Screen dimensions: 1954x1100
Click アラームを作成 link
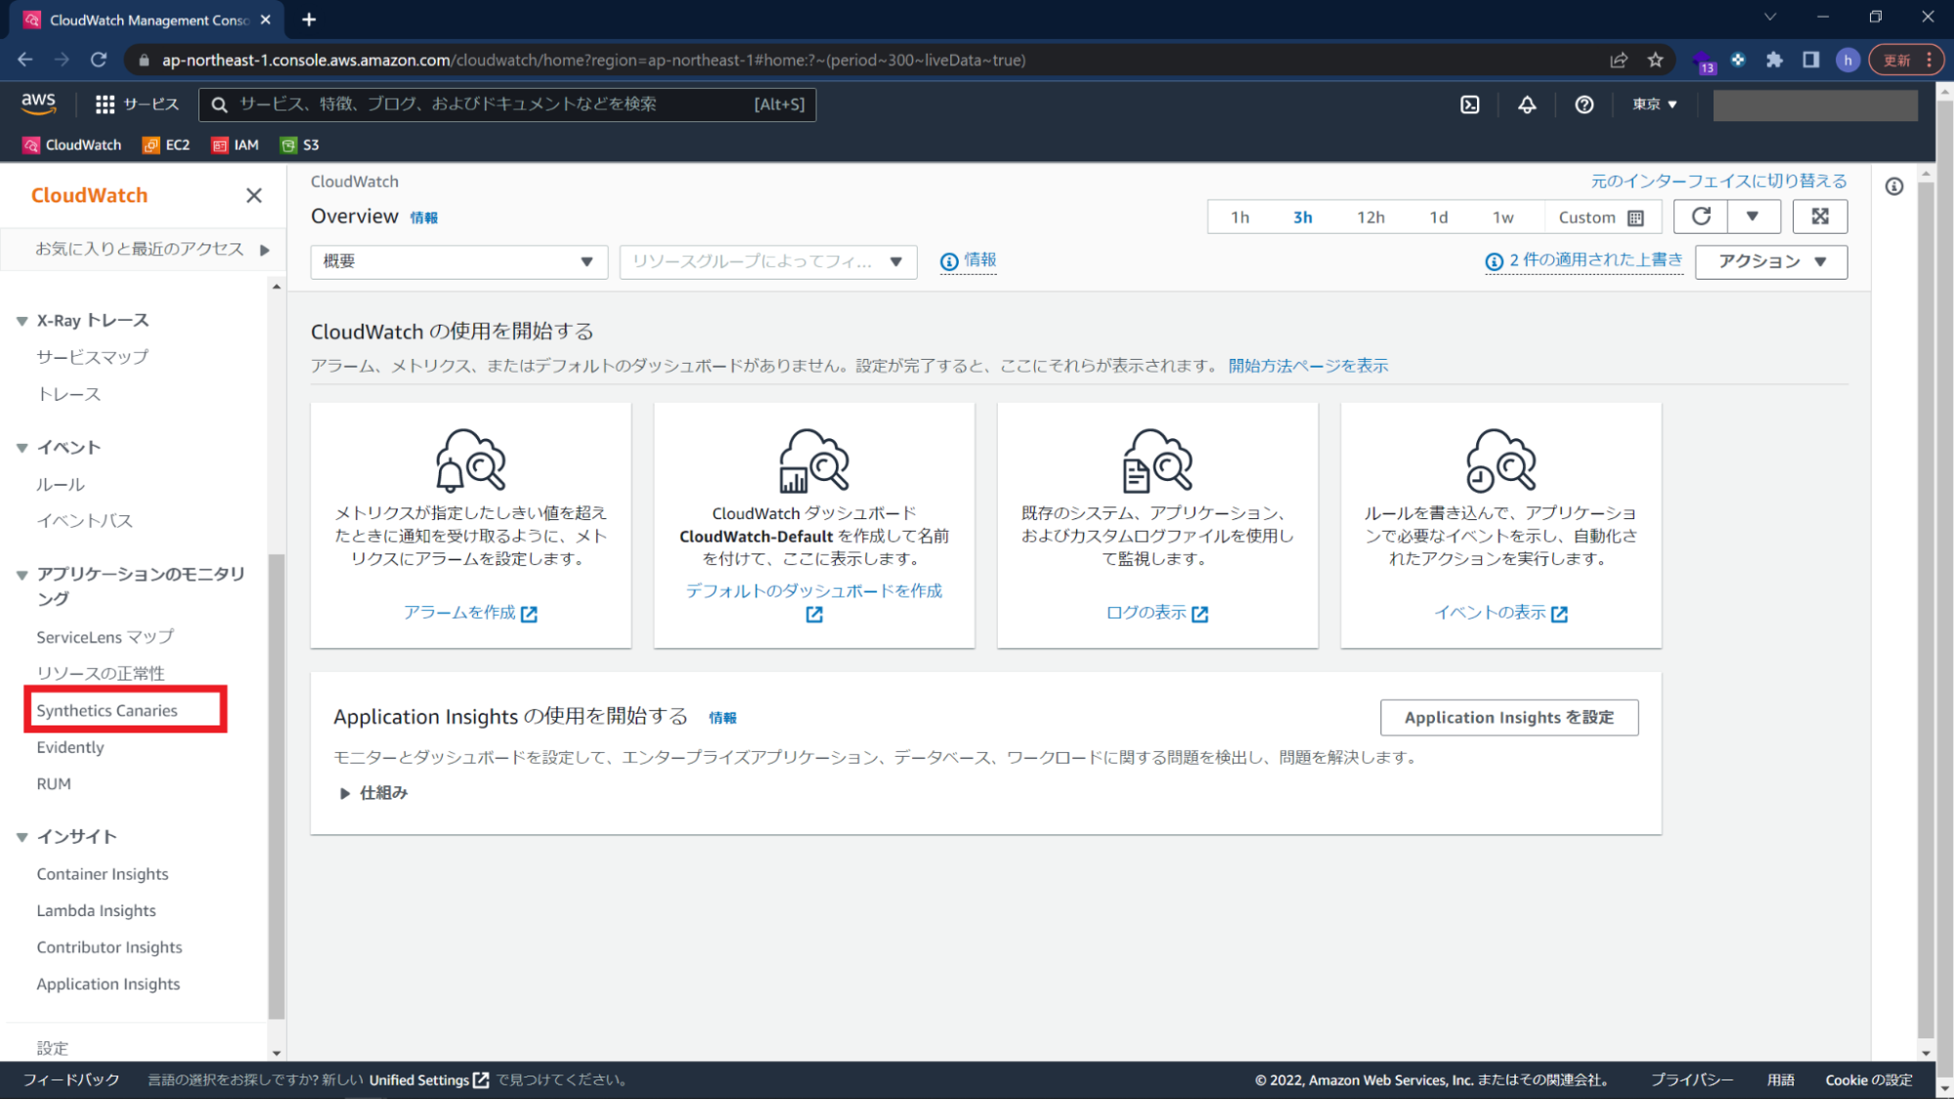coord(470,613)
